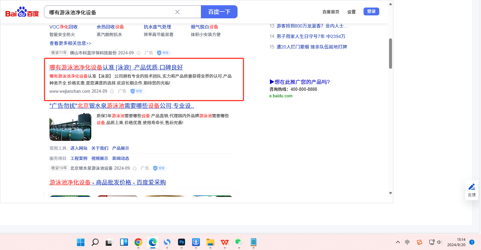
Task: Open 设置 in the top navigation
Action: (351, 12)
